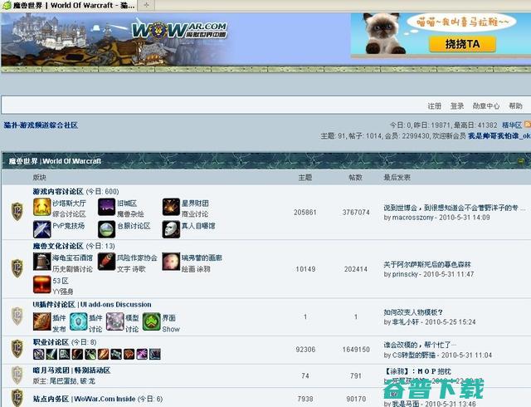Open last post 如何改变人物模板?
The height and width of the screenshot is (407, 531).
[x=413, y=312]
